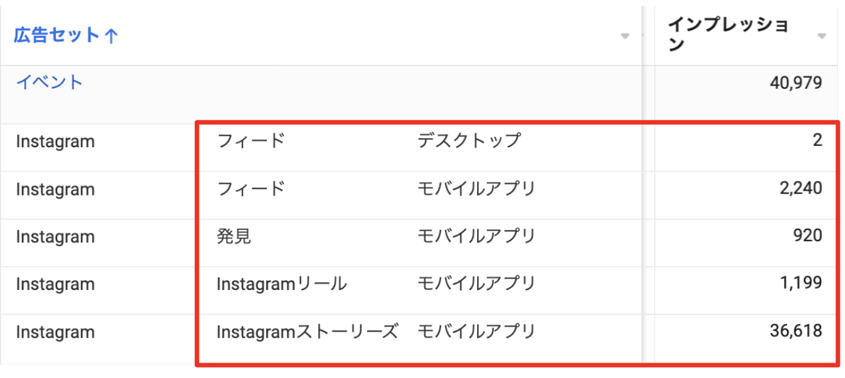Open dropdown arrow beside インプレッション column

click(x=821, y=37)
